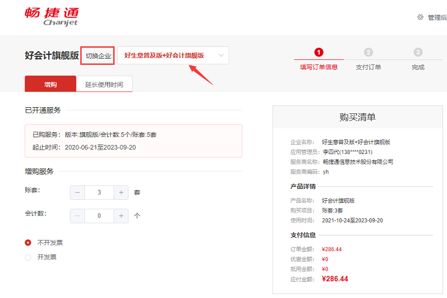This screenshot has width=447, height=298.
Task: Click the 产品详情 section heading
Action: [303, 186]
